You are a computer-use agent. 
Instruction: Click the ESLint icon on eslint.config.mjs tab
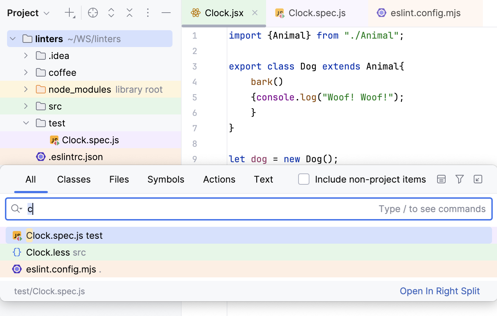tap(382, 13)
